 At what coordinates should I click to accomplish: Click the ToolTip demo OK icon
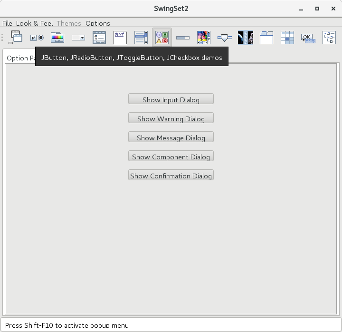[308, 38]
